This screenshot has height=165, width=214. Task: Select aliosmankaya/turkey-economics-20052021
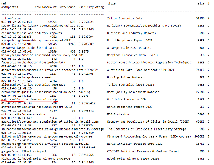(x=33, y=85)
